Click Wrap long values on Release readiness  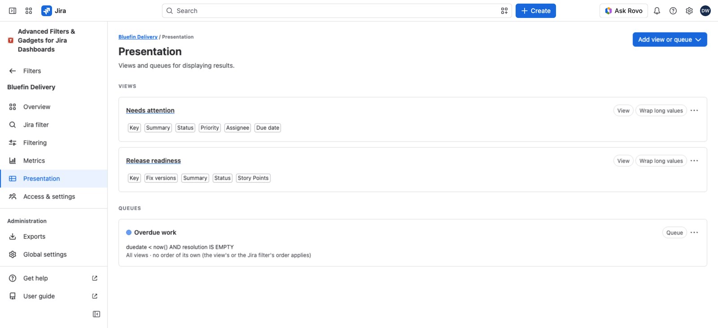(661, 161)
